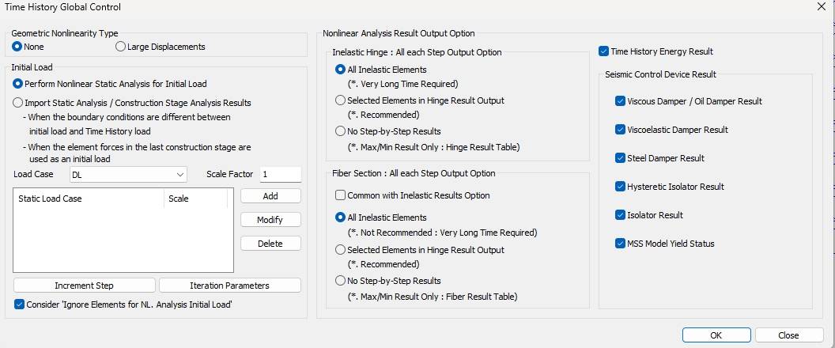Image resolution: width=835 pixels, height=348 pixels.
Task: Choose Import Static Analysis / Construction Stage option
Action: pos(19,103)
